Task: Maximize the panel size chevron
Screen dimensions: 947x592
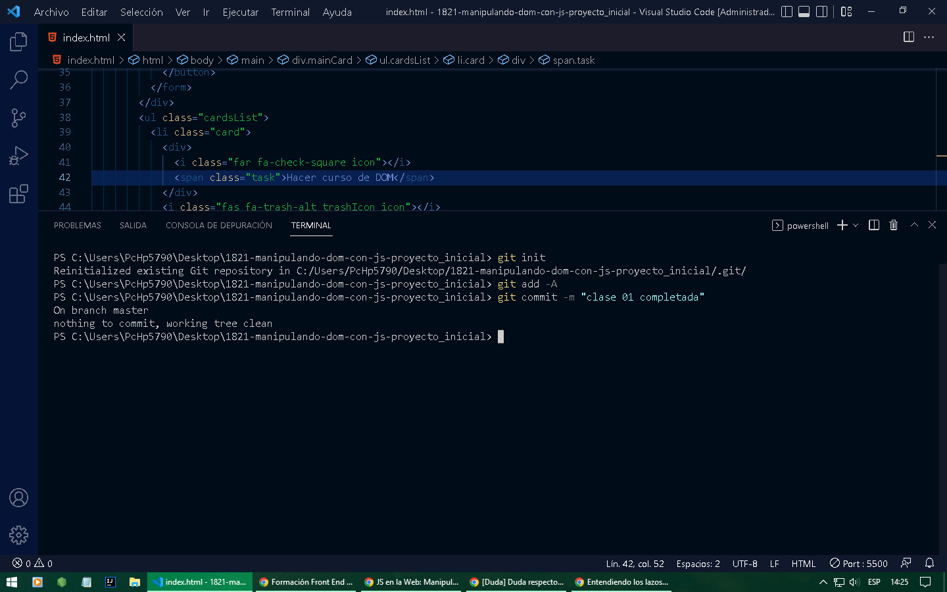Action: (x=914, y=225)
